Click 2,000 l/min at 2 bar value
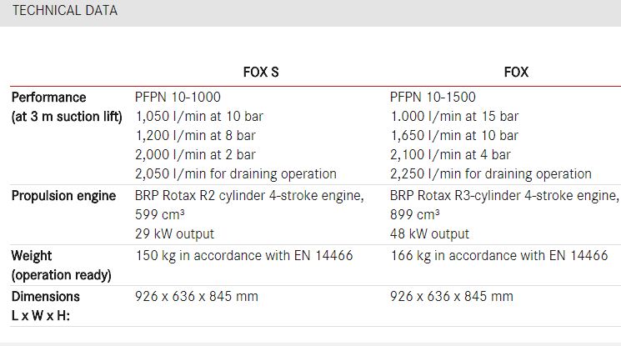621x346 pixels. click(x=196, y=154)
